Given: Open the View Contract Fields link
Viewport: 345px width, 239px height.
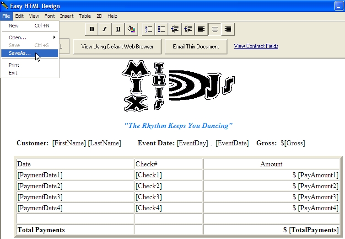Looking at the screenshot, I should 256,46.
